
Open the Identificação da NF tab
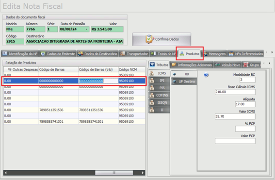click(20, 54)
